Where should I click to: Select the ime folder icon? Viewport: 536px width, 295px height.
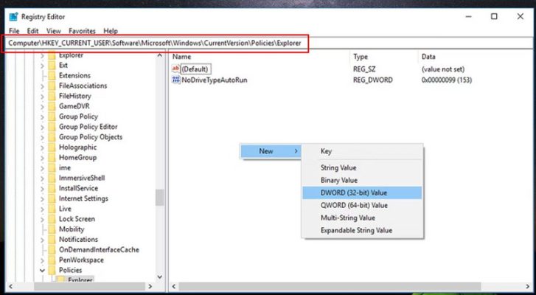tap(52, 168)
